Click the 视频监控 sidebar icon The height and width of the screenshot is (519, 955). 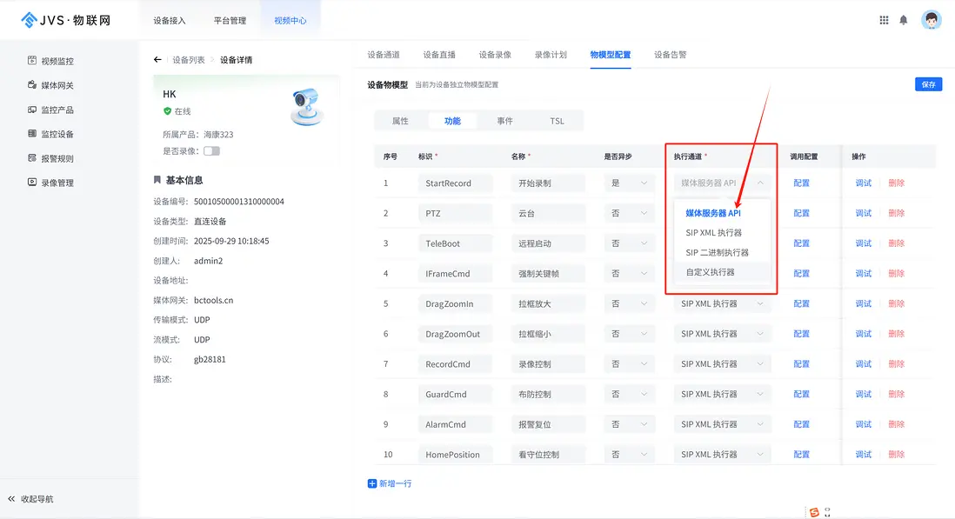(x=32, y=60)
